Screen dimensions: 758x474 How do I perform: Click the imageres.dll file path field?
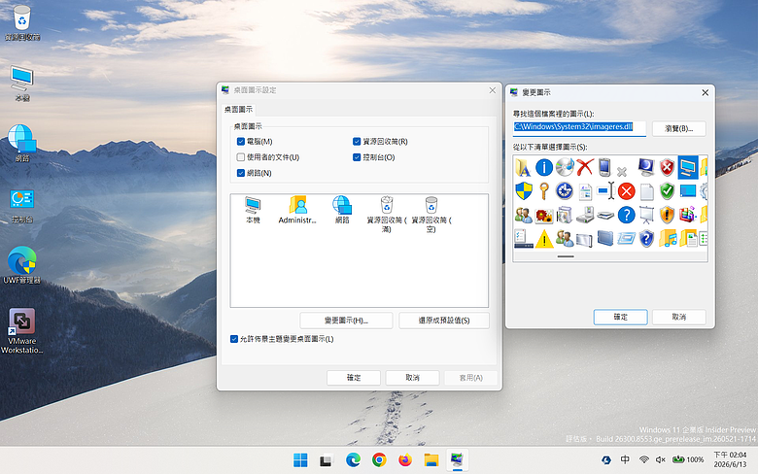(x=579, y=127)
